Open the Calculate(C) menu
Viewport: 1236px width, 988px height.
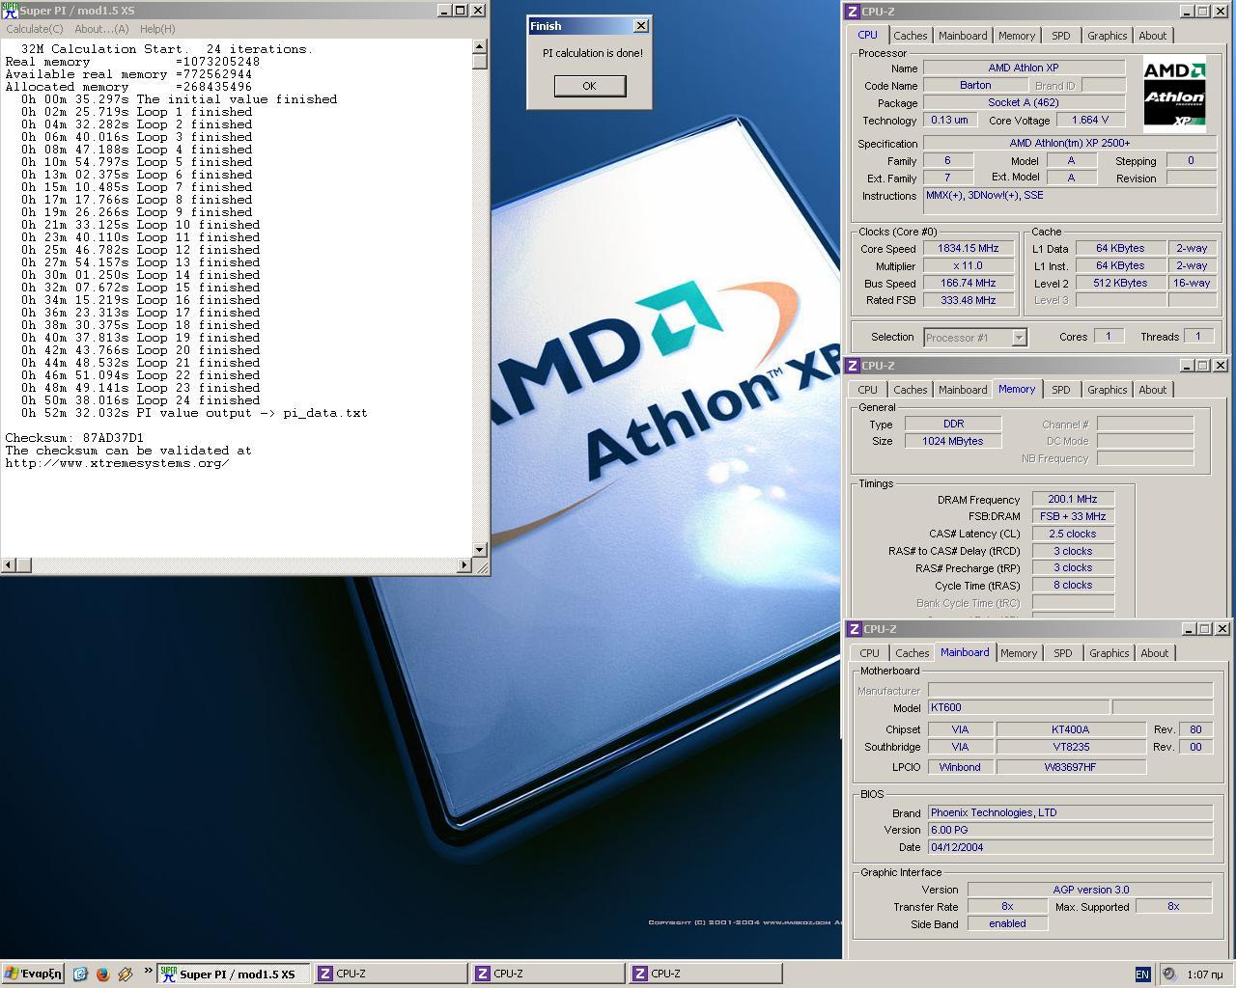35,29
